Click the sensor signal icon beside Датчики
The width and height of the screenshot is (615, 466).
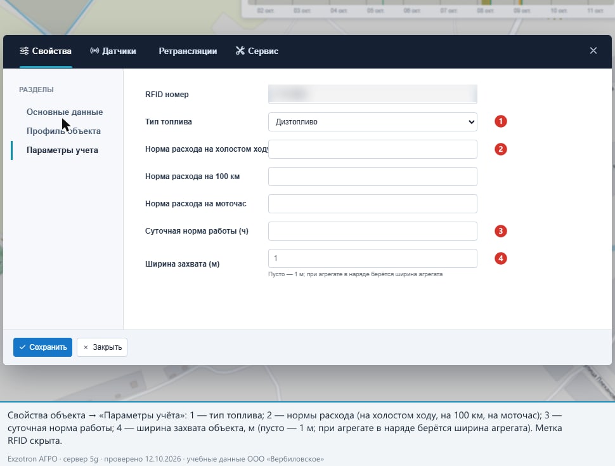[x=94, y=51]
